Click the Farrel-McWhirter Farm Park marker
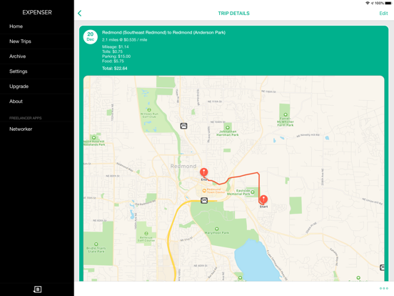Image resolution: width=394 pixels, height=296 pixels. point(286,114)
